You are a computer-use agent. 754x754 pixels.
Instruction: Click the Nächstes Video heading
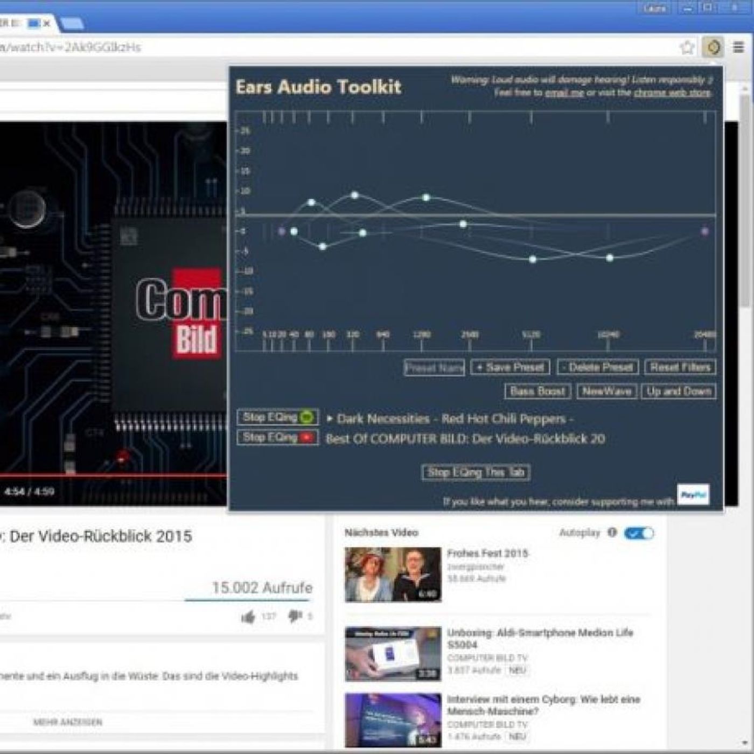(x=381, y=533)
